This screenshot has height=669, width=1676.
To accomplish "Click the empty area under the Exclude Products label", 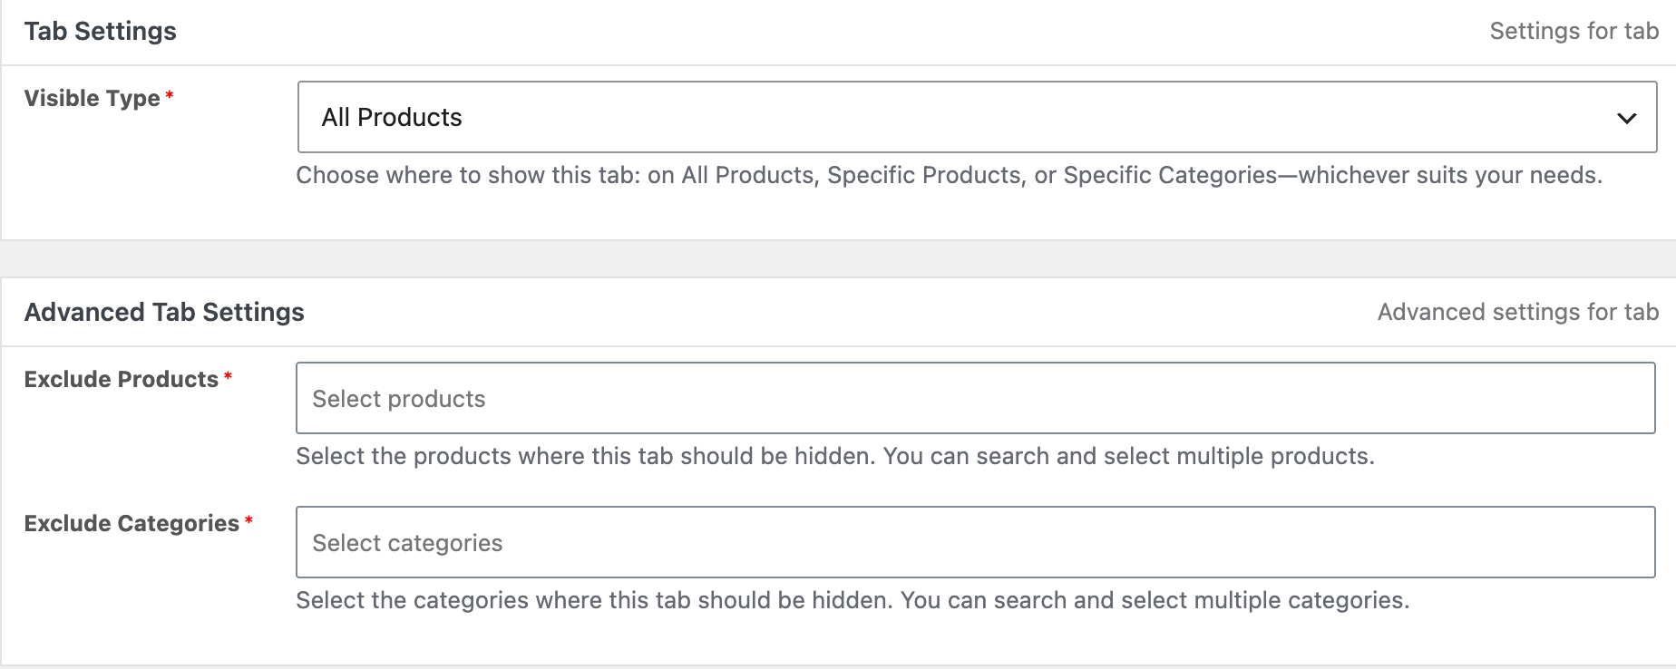I will [x=145, y=440].
